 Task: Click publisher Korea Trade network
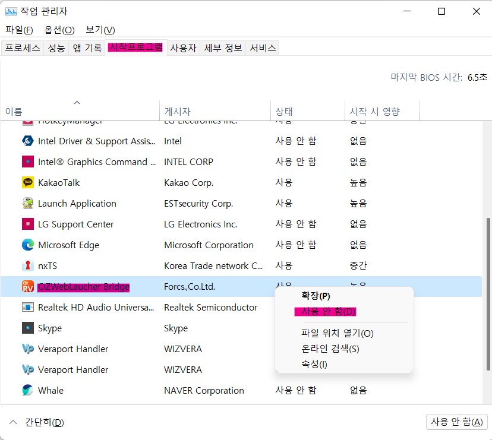click(213, 265)
